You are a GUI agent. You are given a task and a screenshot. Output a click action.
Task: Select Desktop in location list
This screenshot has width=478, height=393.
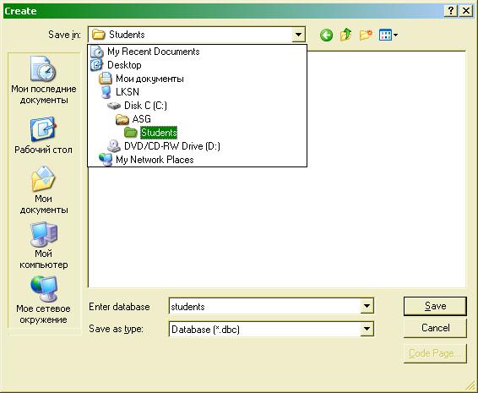point(197,65)
